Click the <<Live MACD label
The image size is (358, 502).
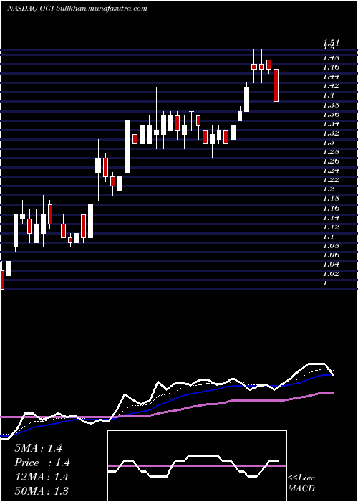coord(301,483)
